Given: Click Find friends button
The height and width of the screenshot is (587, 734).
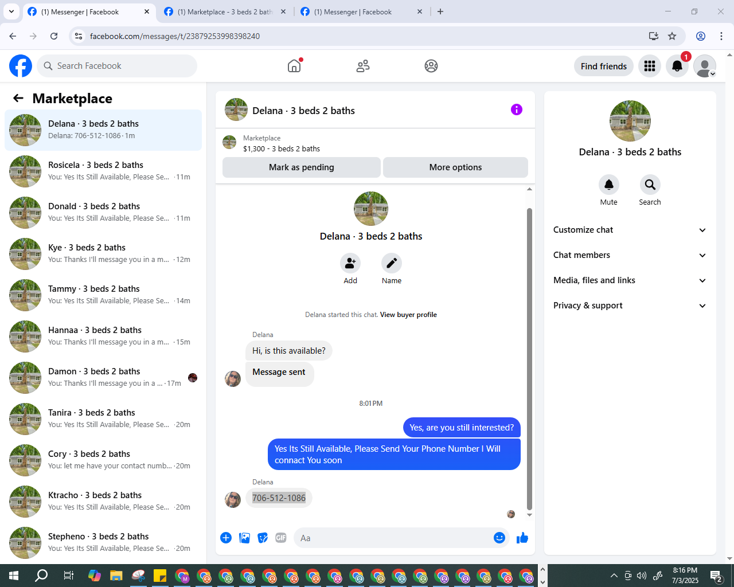Looking at the screenshot, I should point(604,66).
